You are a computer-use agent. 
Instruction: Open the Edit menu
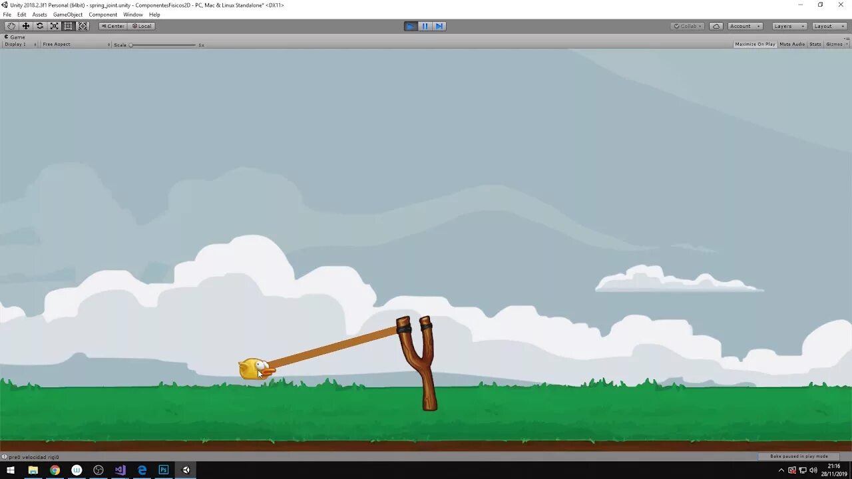coord(22,15)
